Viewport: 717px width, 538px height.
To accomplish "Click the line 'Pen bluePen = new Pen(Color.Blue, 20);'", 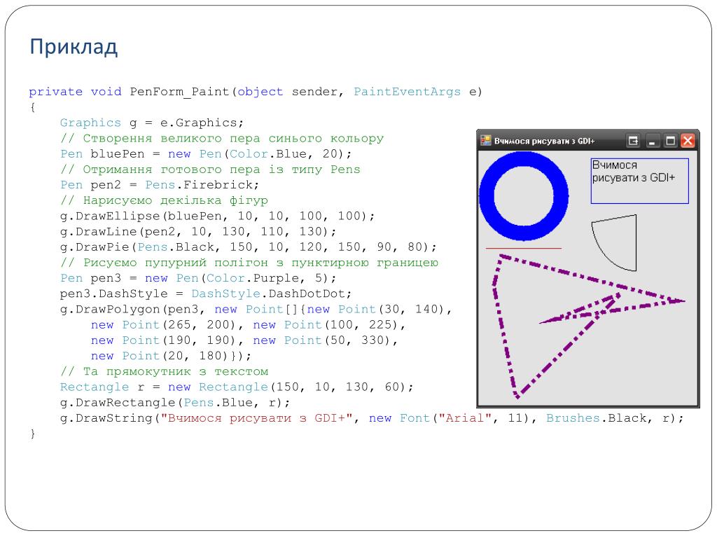I will (206, 154).
